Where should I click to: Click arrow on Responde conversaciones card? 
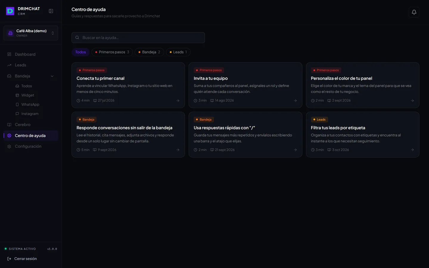click(178, 150)
